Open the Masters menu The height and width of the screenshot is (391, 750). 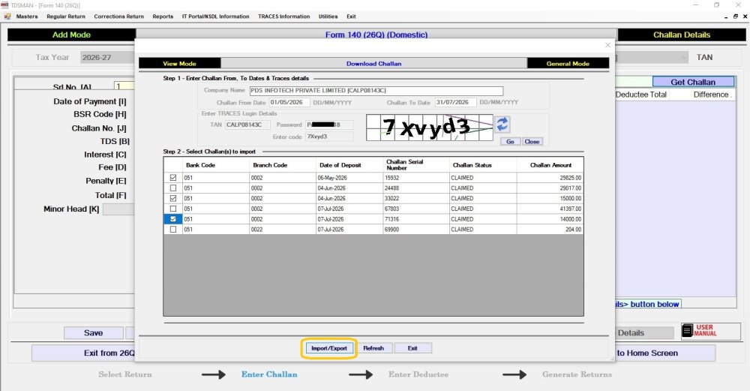point(27,17)
